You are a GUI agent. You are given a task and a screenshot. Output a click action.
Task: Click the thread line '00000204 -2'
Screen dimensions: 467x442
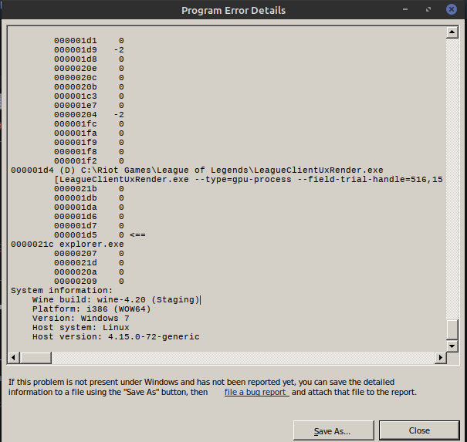89,115
